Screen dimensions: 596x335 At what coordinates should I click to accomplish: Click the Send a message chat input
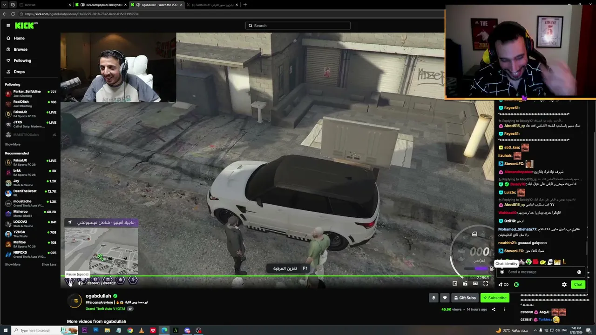540,272
